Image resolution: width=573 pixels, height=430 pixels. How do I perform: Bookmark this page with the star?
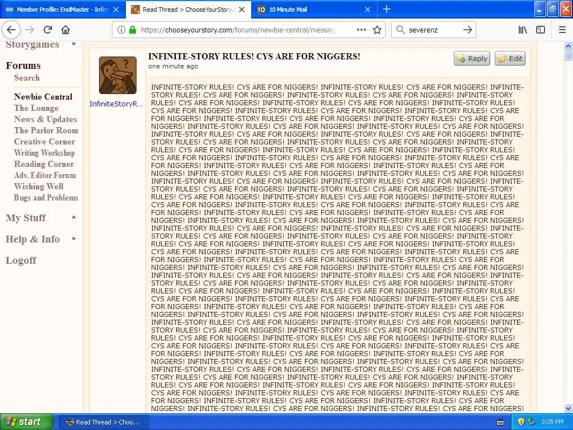click(x=377, y=30)
